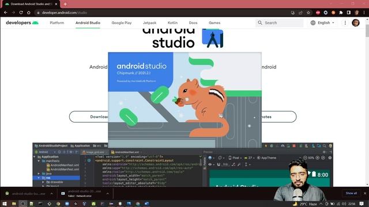Expand options for android-studio-bu...exe download
The height and width of the screenshot is (207, 369).
[51, 194]
